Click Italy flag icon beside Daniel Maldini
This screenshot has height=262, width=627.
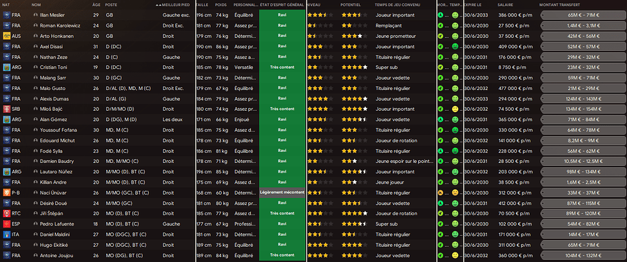(6, 234)
